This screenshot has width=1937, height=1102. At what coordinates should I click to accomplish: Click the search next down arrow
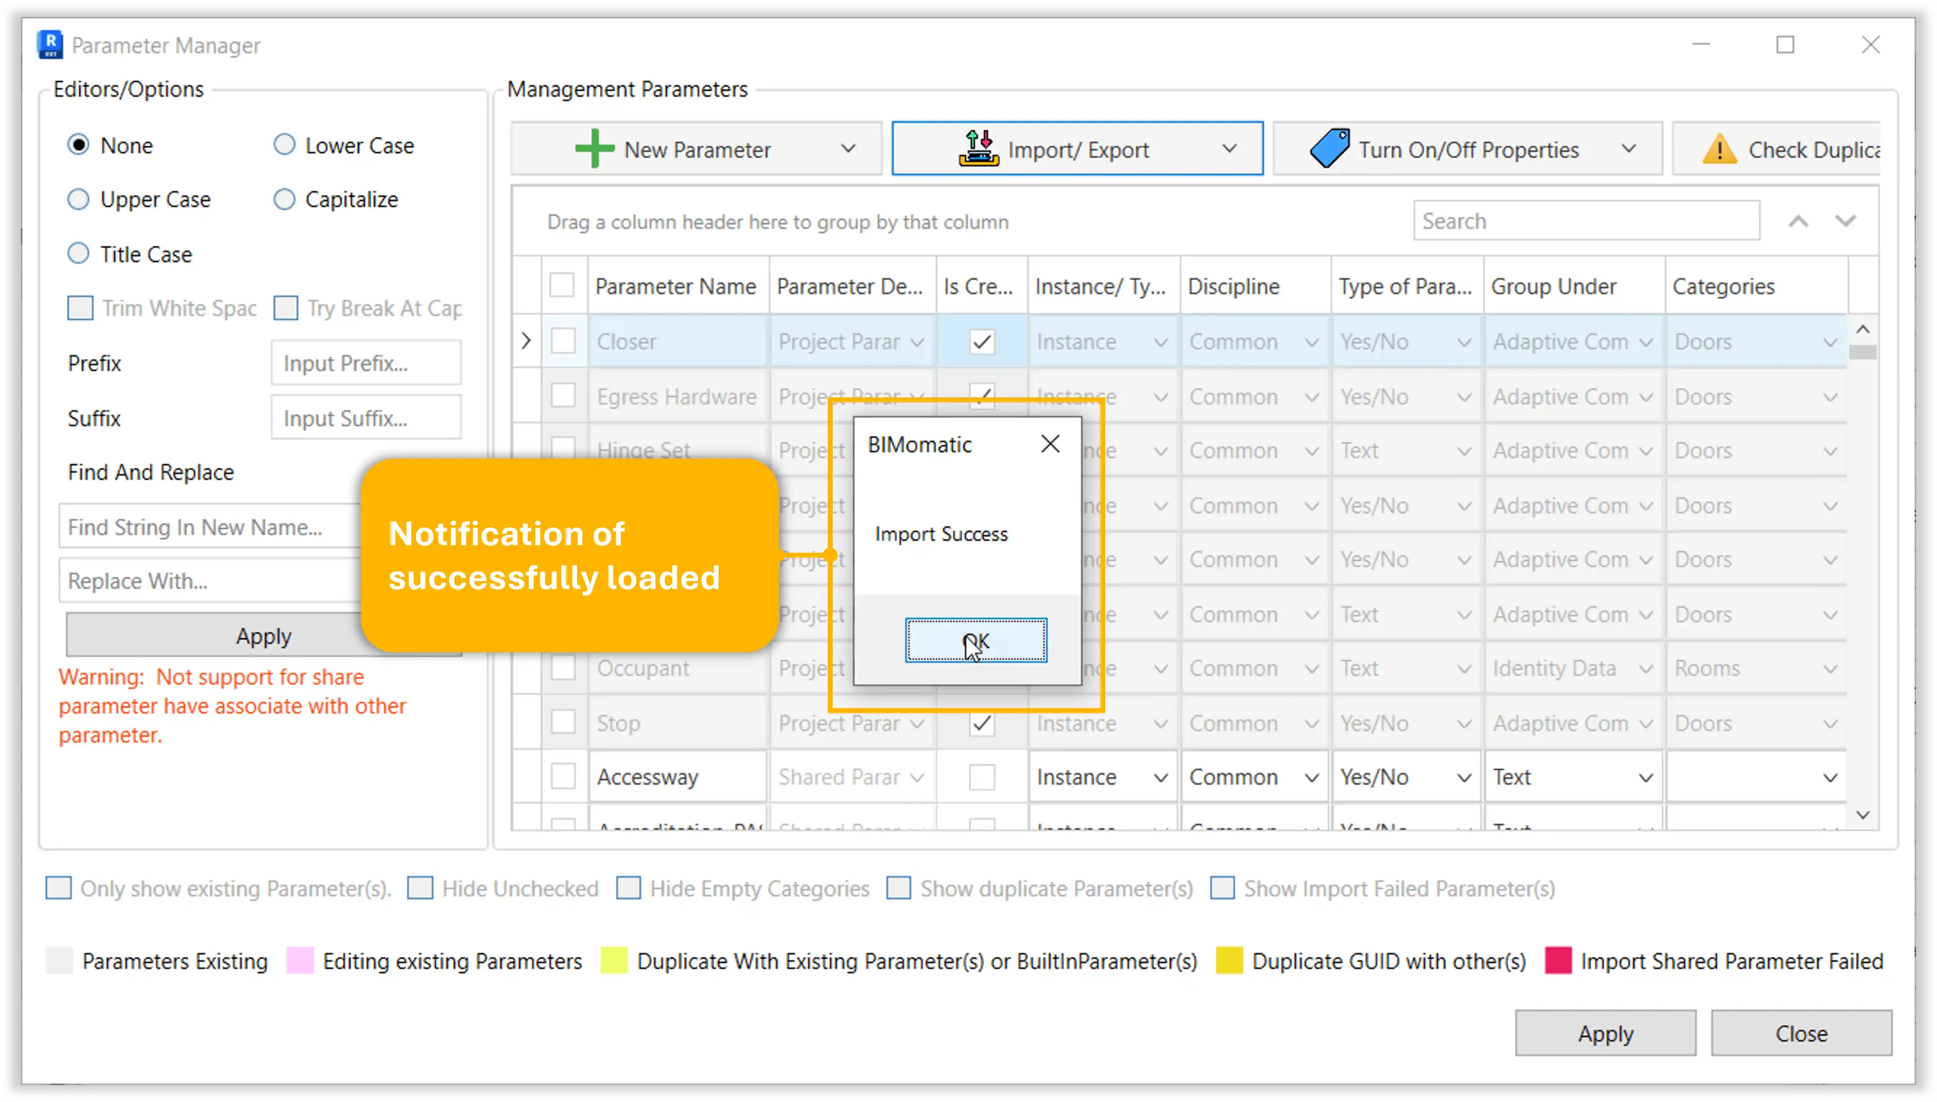pyautogui.click(x=1845, y=222)
